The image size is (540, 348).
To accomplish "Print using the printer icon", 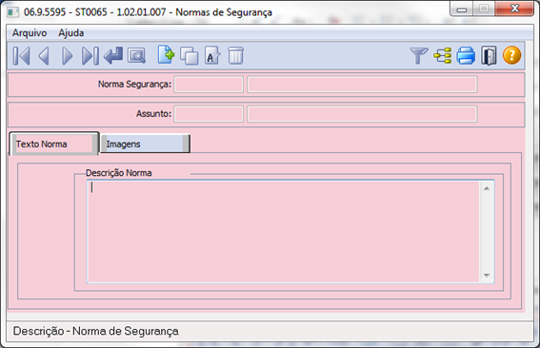I will (x=466, y=56).
